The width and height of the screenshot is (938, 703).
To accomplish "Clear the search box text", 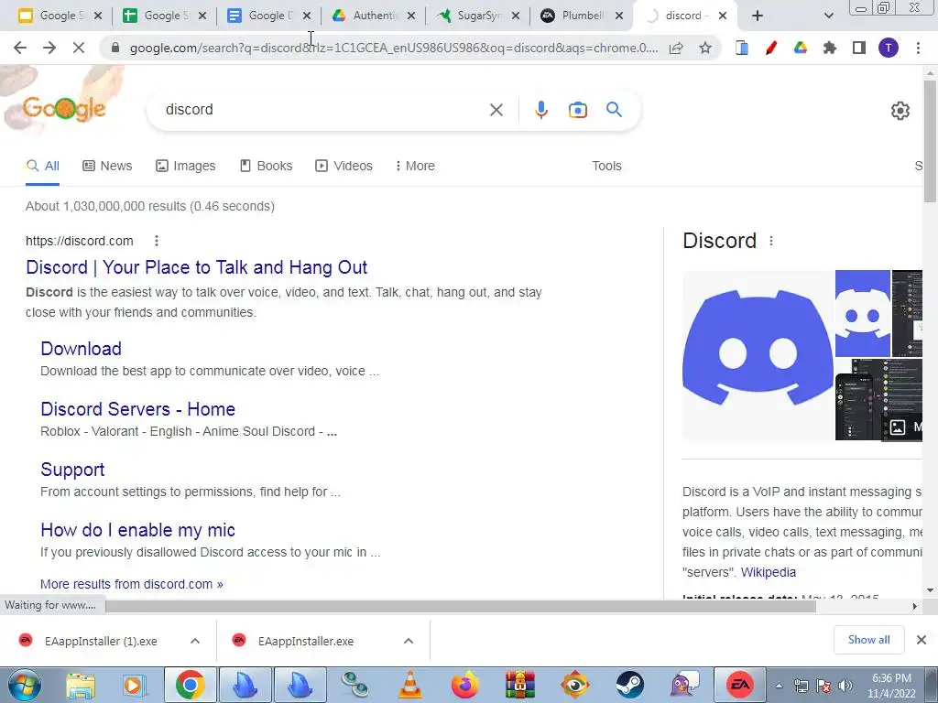I will click(496, 110).
